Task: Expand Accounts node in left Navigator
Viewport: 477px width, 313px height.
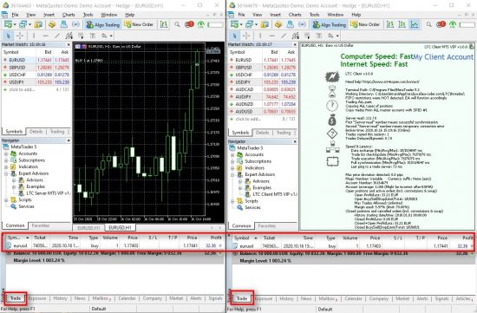Action: pyautogui.click(x=6, y=153)
